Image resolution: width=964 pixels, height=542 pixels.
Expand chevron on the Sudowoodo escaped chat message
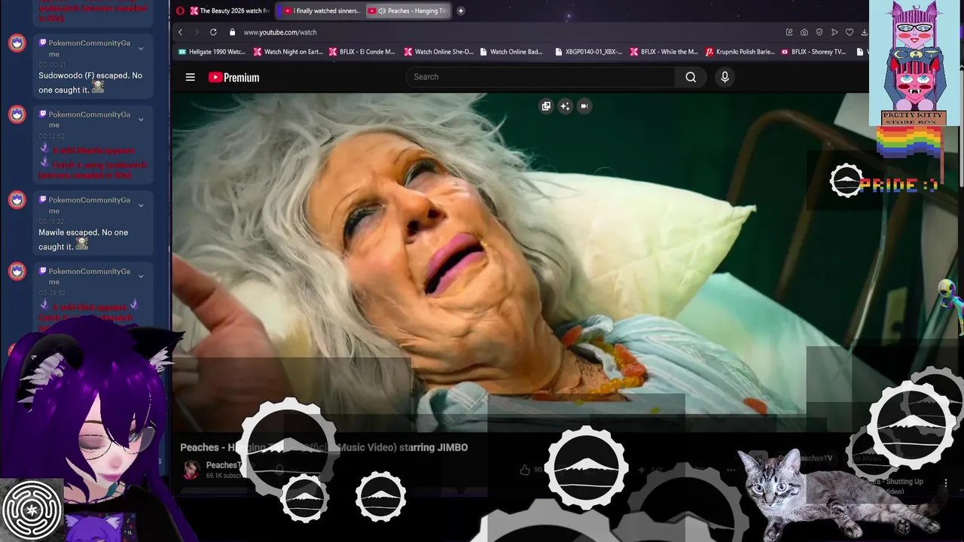pyautogui.click(x=141, y=49)
